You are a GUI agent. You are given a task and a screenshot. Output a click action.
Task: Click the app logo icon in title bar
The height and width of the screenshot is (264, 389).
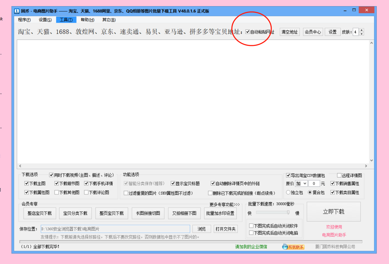click(17, 11)
